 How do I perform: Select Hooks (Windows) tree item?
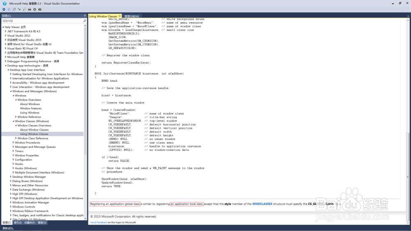(x=26, y=168)
